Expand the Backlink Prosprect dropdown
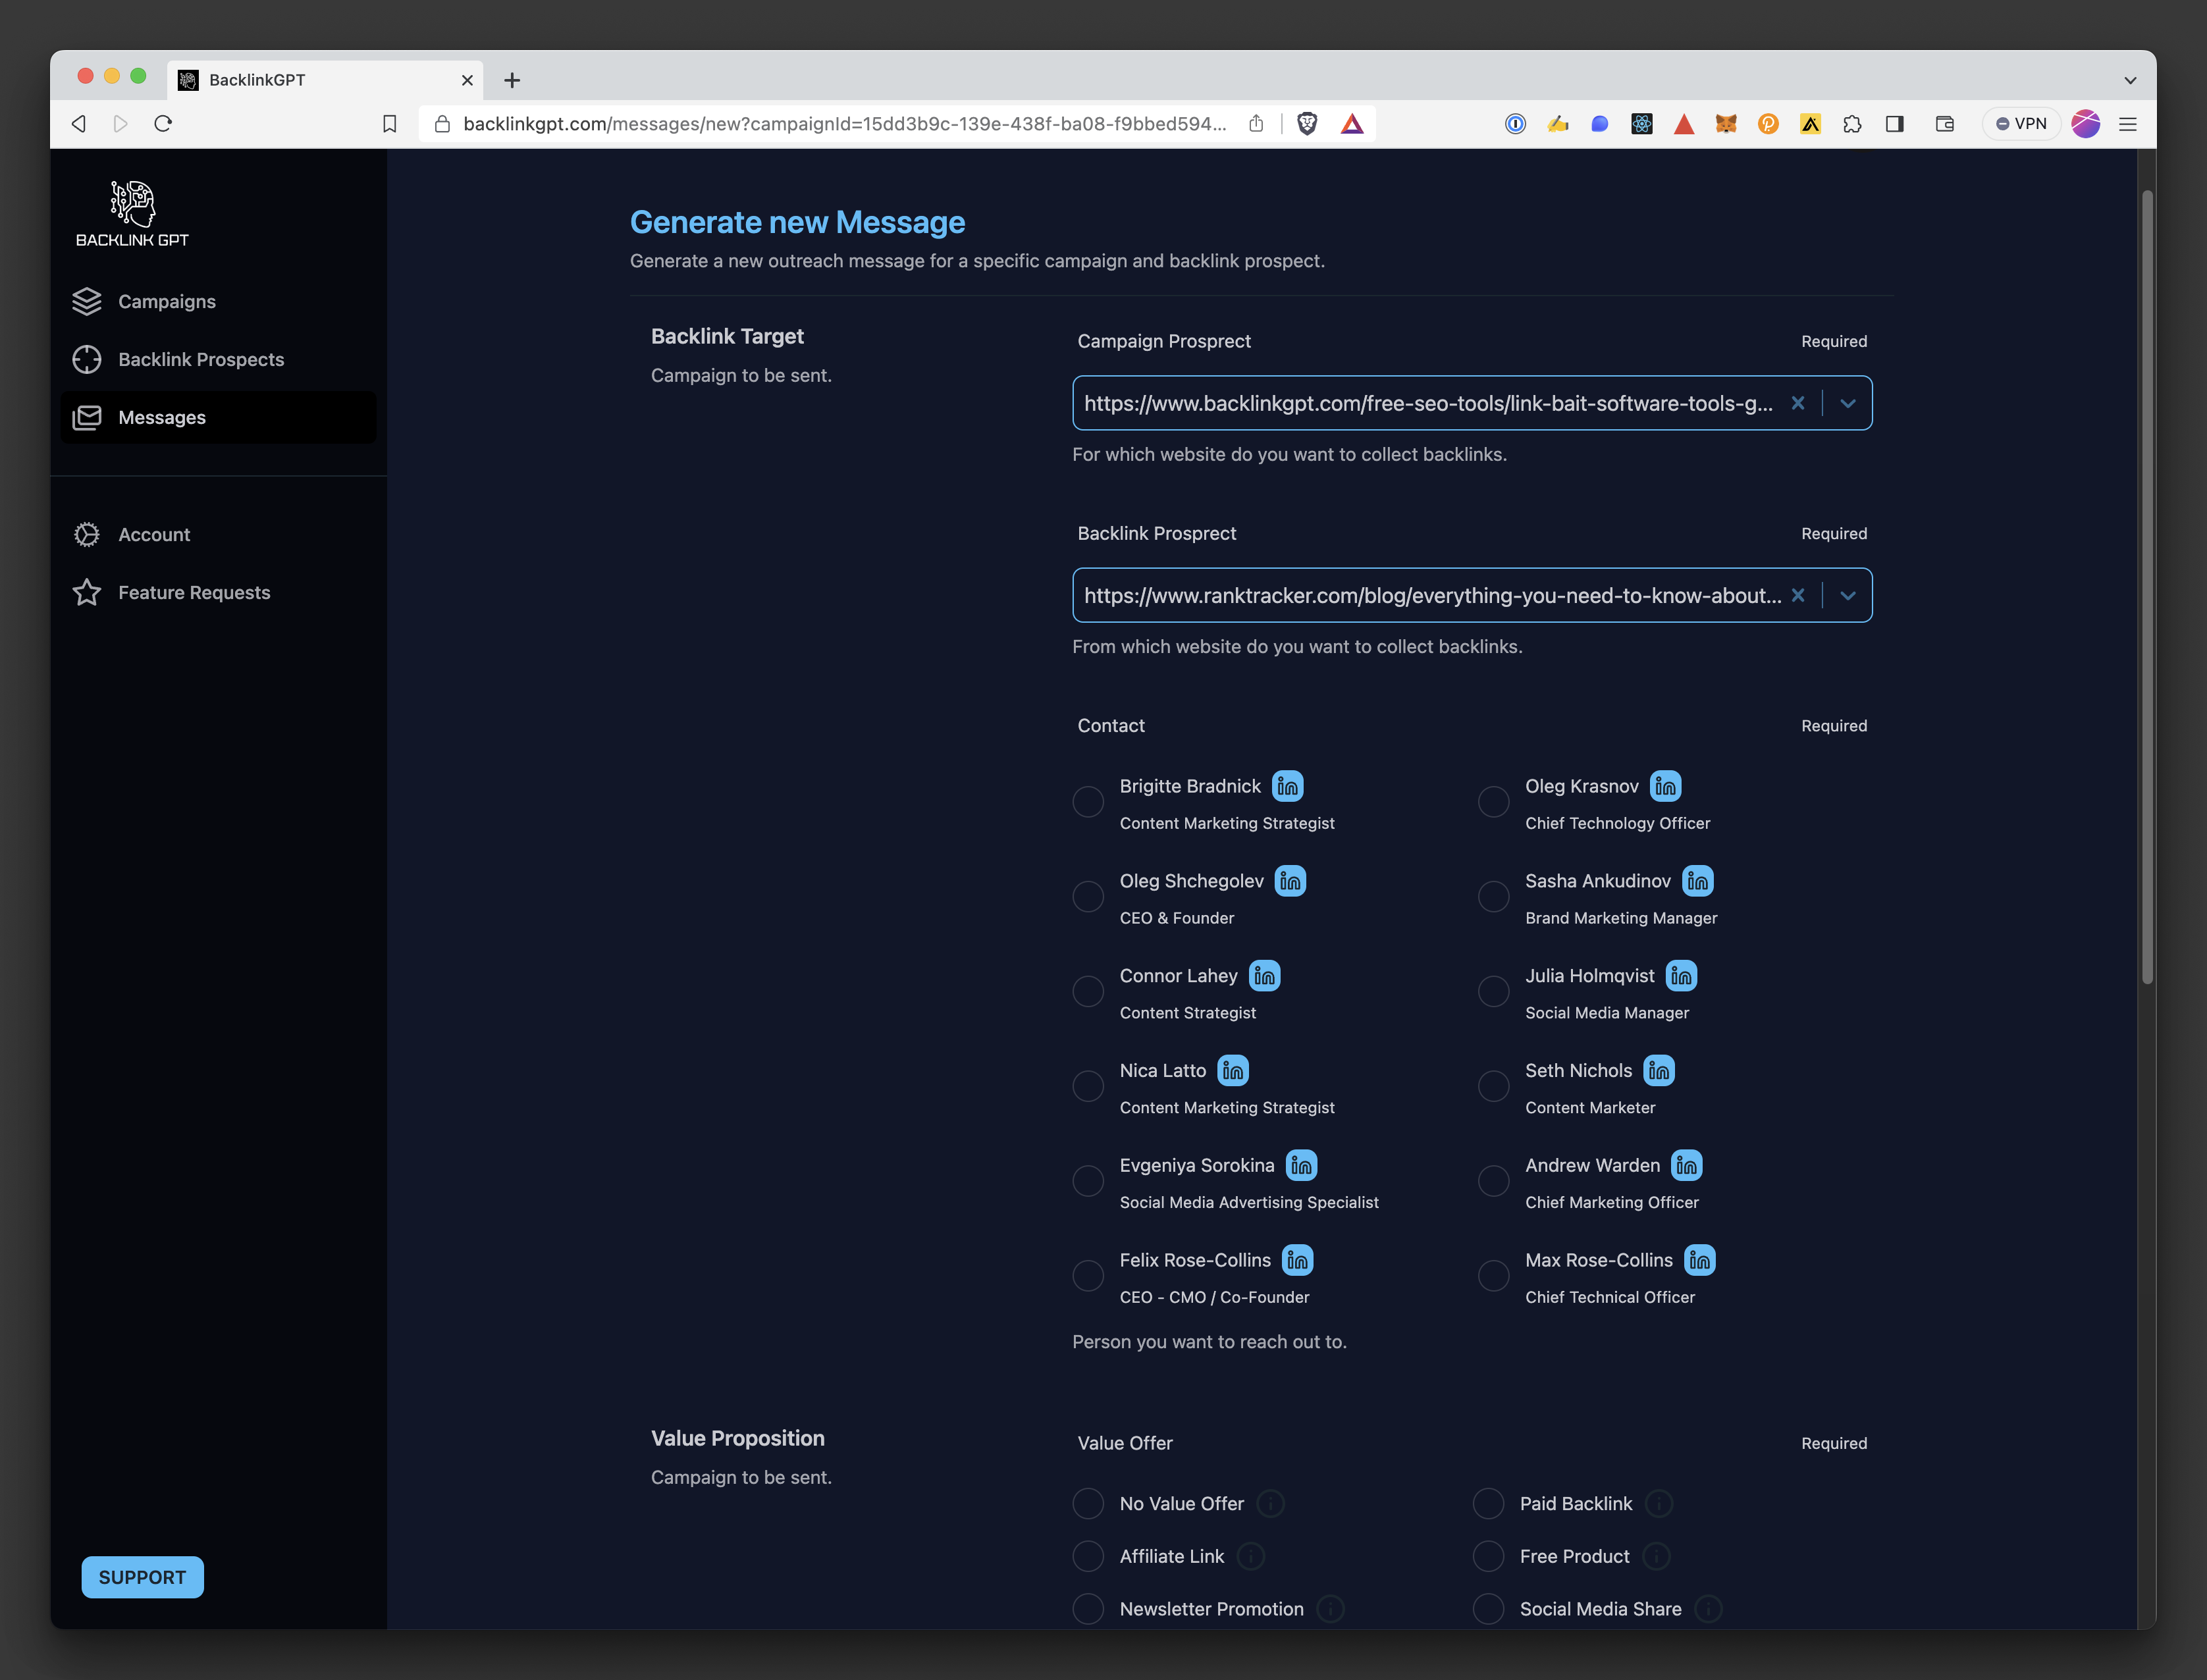The width and height of the screenshot is (2207, 1680). tap(1847, 594)
